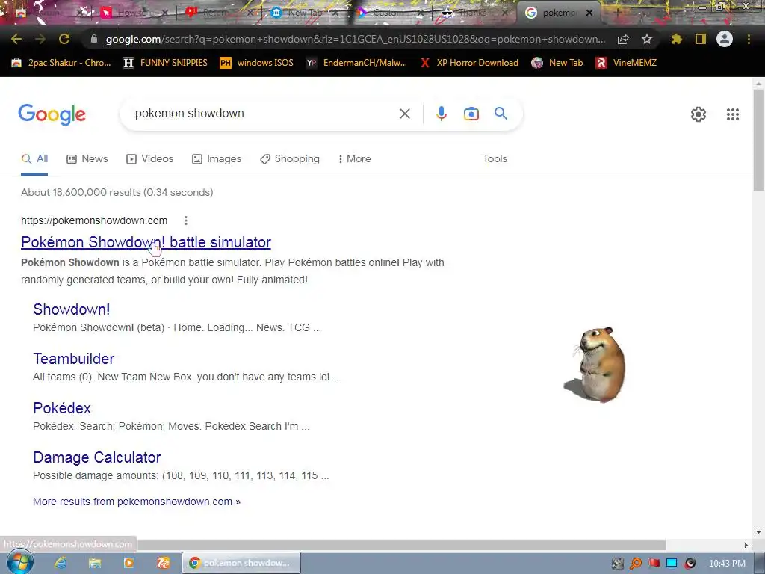Click into the pokemon showdown search field
The image size is (765, 574).
coord(264,114)
